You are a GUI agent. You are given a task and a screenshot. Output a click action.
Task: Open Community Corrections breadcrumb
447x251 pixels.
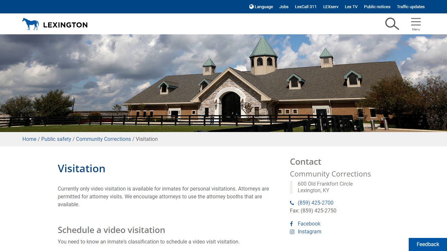[x=103, y=139]
